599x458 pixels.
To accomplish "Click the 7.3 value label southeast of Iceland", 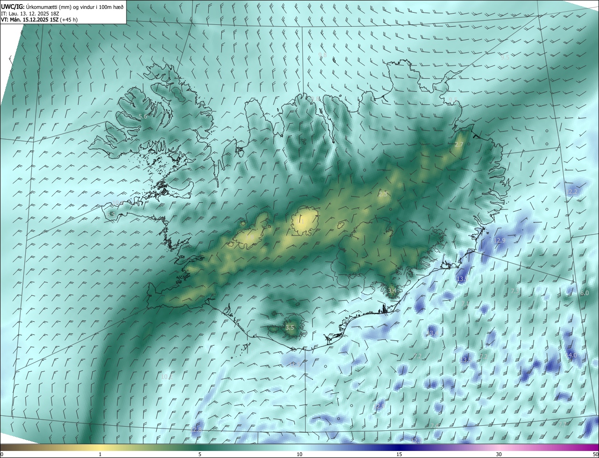I will [x=515, y=291].
